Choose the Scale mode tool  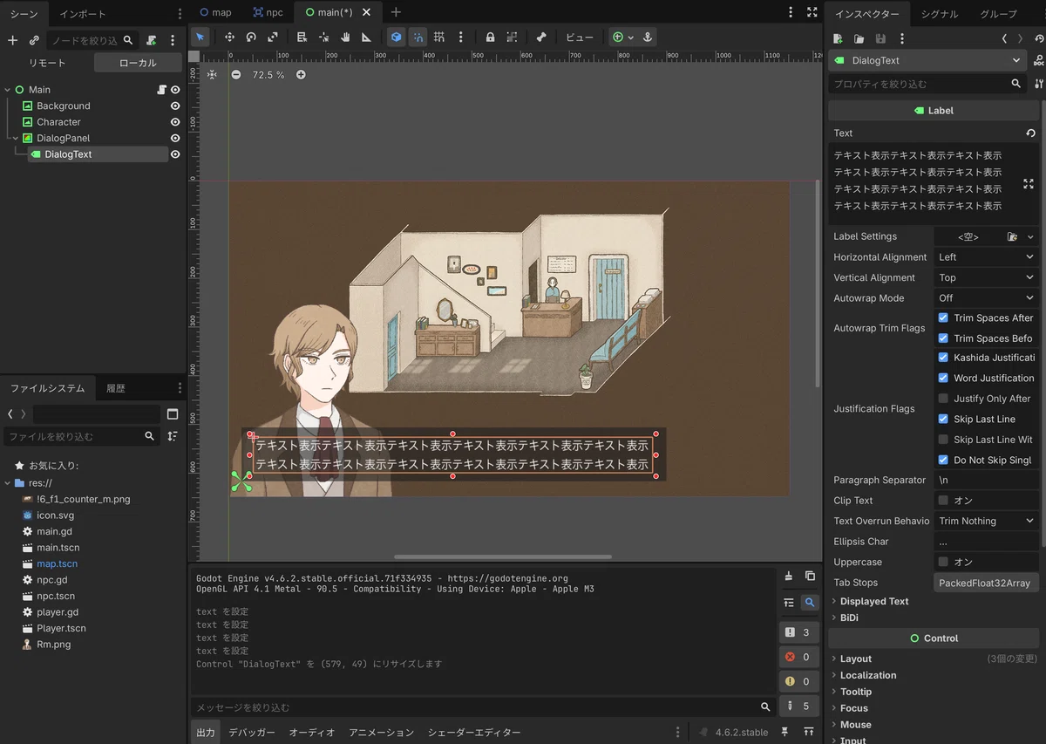click(x=273, y=37)
